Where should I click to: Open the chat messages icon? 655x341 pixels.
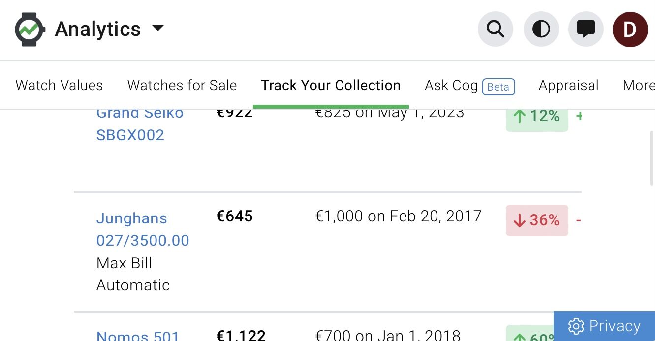586,30
